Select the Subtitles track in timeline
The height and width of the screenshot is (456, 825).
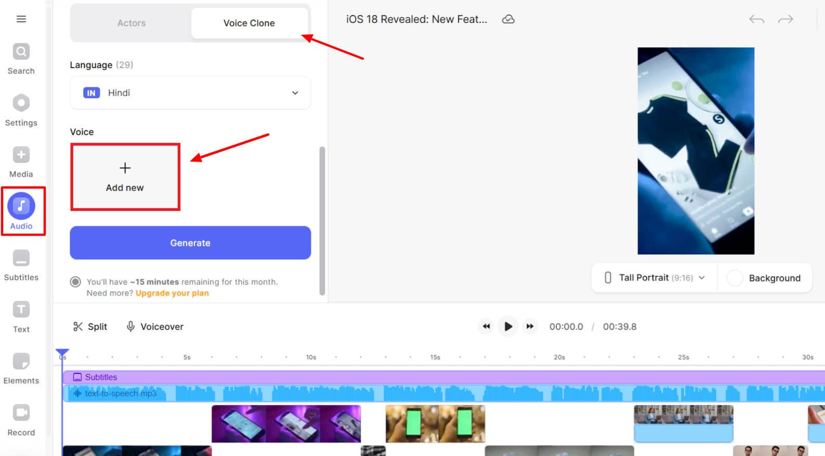[x=443, y=377]
